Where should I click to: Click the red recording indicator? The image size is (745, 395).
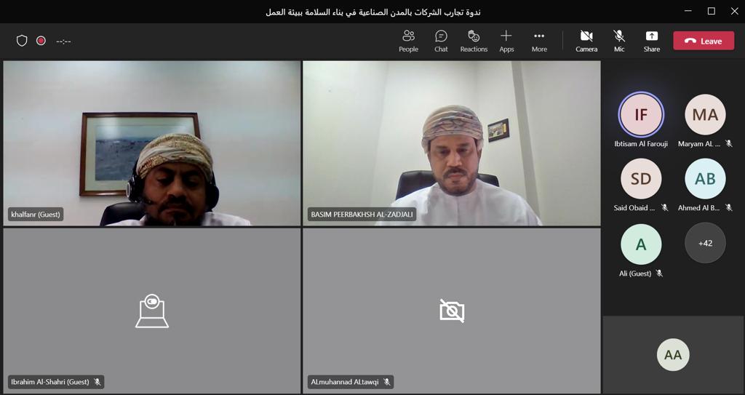(41, 41)
